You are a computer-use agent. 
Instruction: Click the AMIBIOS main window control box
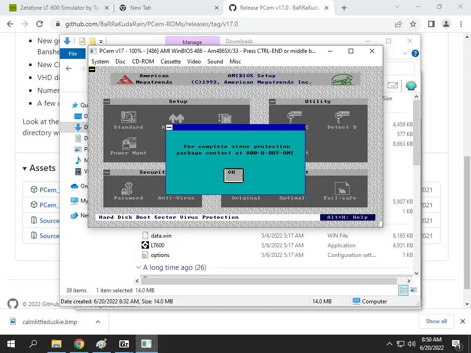[92, 70]
